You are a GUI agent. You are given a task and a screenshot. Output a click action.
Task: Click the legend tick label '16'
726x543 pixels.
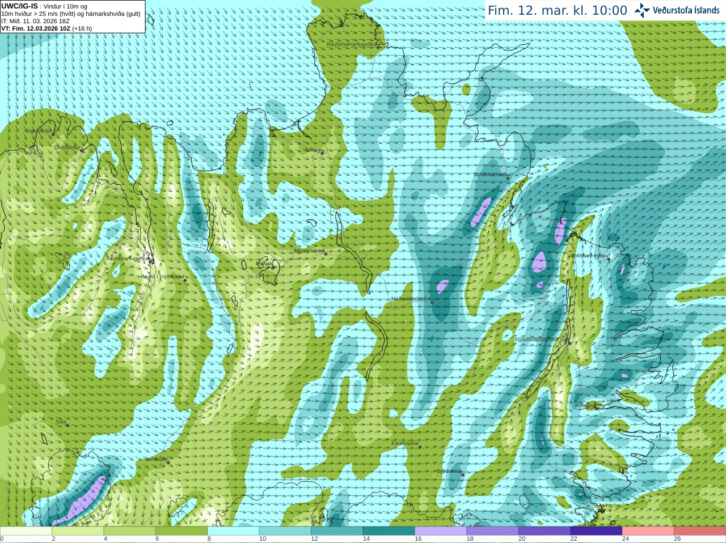point(418,539)
